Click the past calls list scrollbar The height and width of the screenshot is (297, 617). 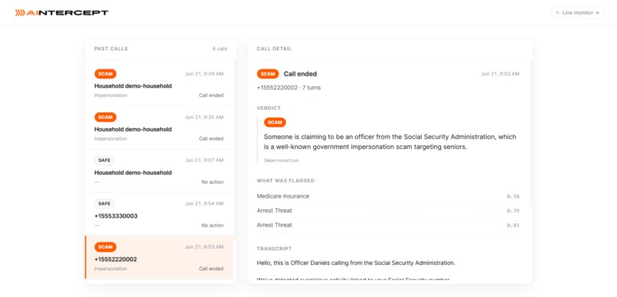point(235,150)
